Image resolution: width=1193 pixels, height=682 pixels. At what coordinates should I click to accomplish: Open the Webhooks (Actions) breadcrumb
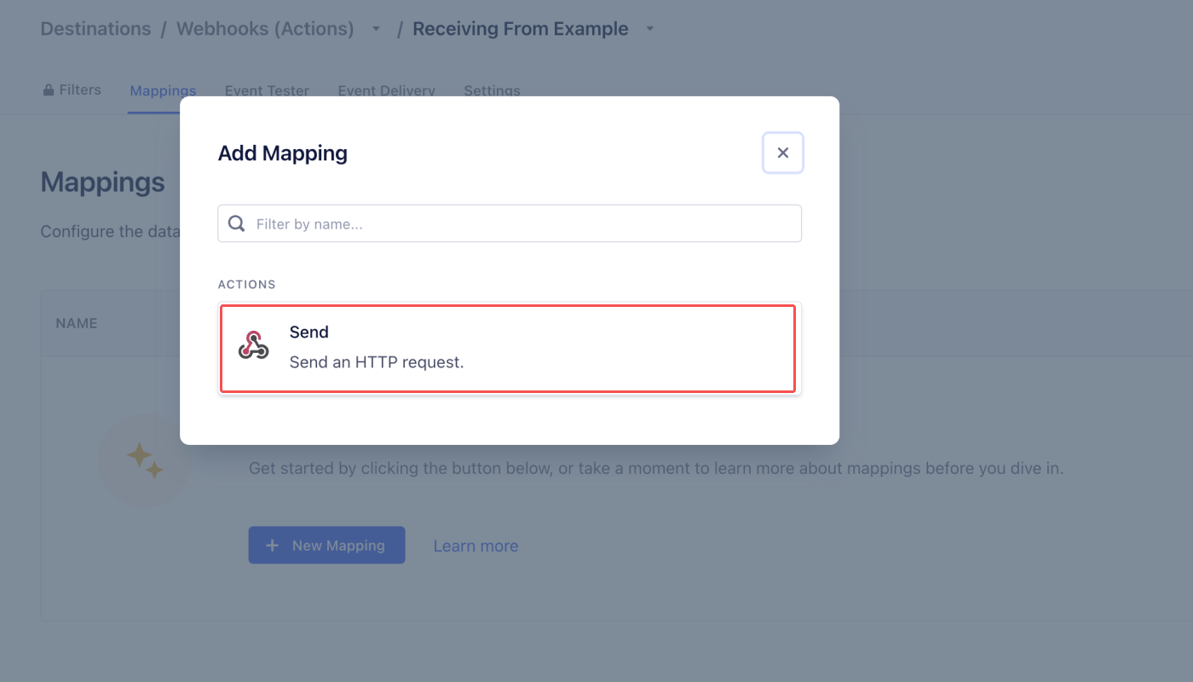point(265,29)
